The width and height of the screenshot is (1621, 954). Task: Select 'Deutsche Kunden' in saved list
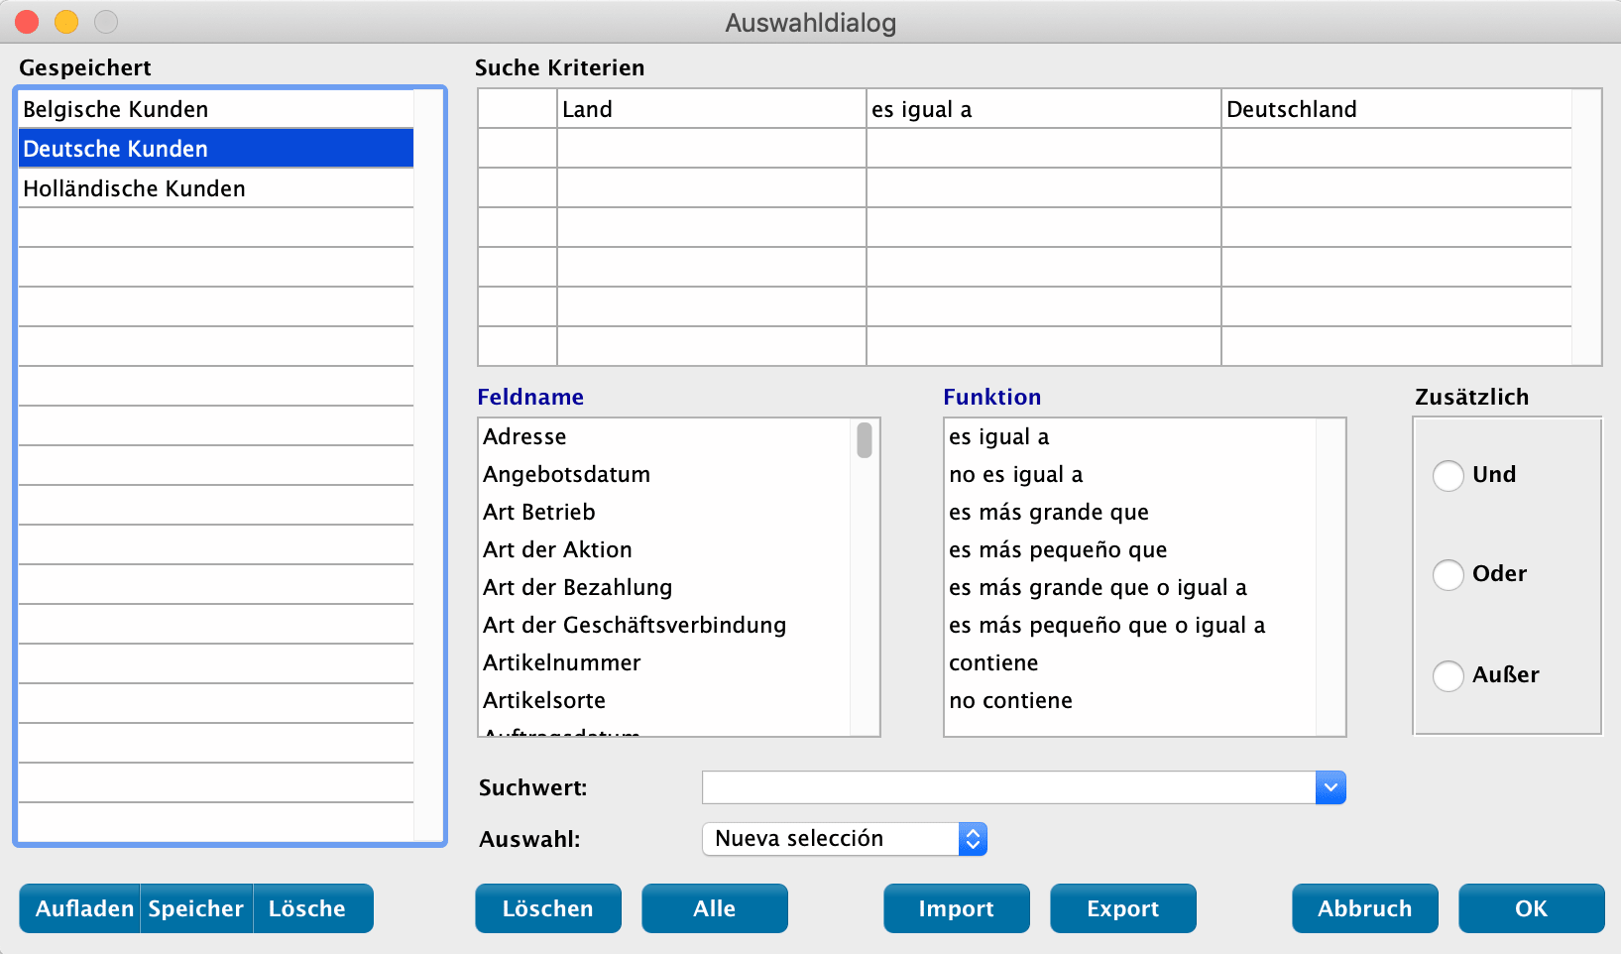pos(216,149)
